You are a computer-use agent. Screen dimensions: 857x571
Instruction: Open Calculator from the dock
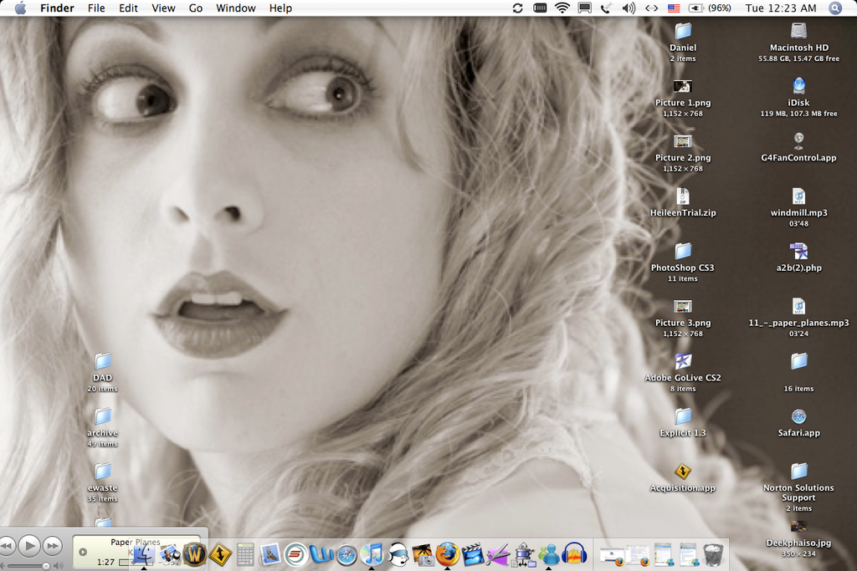point(245,553)
